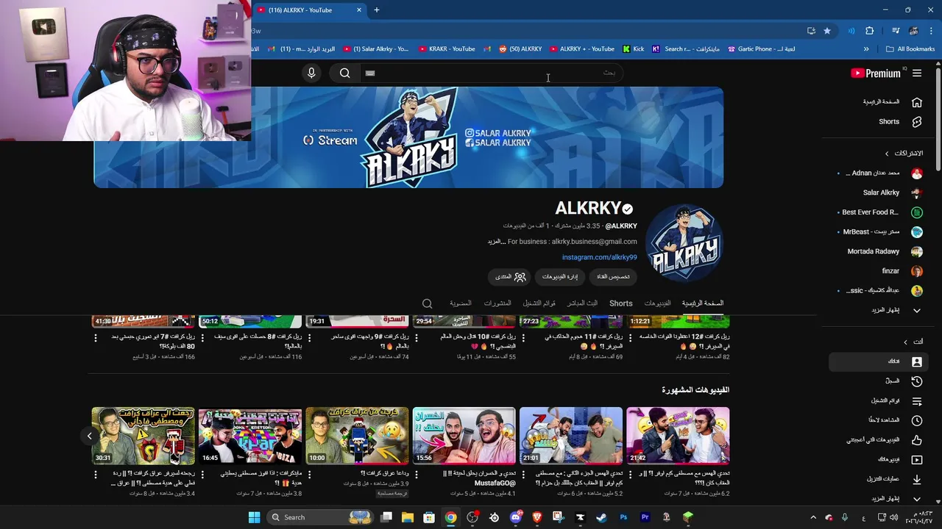This screenshot has width=942, height=529.
Task: Open the popular video thumbnail lasting 30:31
Action: [143, 436]
